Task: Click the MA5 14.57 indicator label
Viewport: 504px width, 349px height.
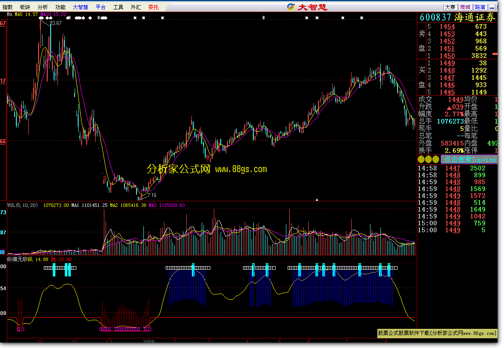Action: [x=26, y=15]
